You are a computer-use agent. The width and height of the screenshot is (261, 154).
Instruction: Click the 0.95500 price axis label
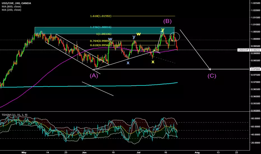255,103
